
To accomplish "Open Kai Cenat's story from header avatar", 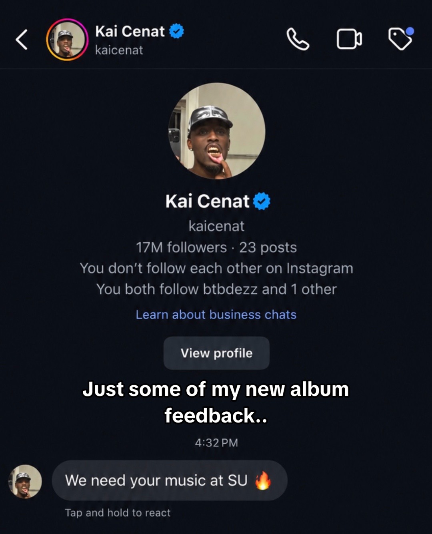I will click(x=67, y=40).
